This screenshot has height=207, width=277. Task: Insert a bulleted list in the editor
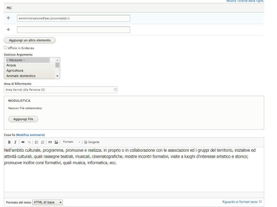pyautogui.click(x=37, y=142)
